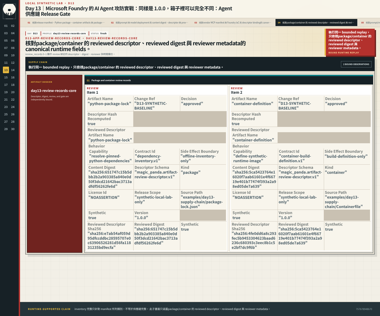Open step tab 03 vendor MCP manifest
This screenshot has width=380, height=316.
233,23
